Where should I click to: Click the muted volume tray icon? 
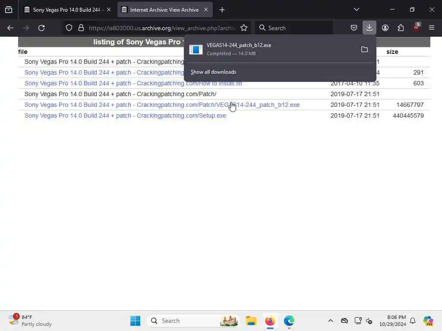369,321
